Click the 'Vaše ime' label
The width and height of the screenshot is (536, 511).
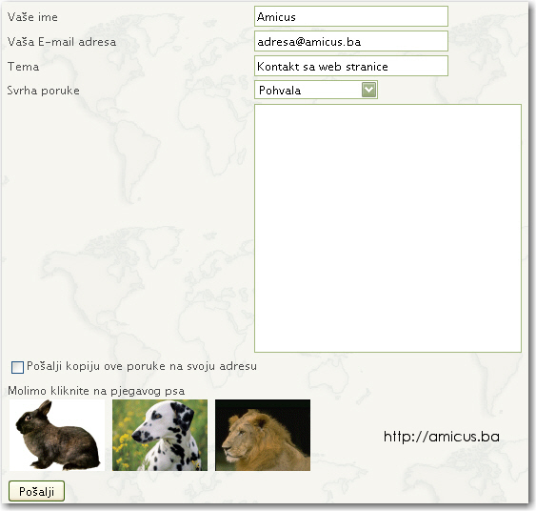[32, 17]
